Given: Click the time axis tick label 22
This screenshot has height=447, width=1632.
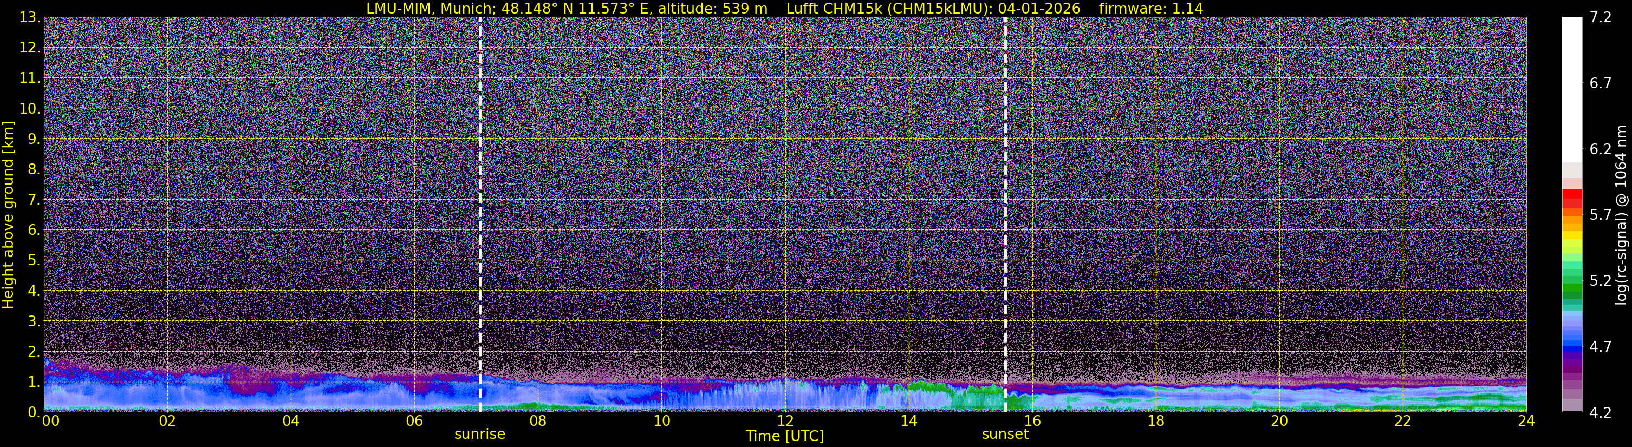Looking at the screenshot, I should point(1403,422).
